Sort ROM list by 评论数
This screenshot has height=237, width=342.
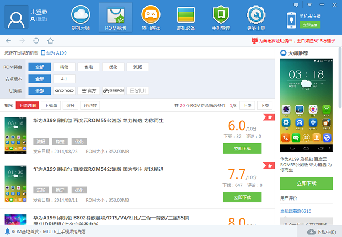89,105
